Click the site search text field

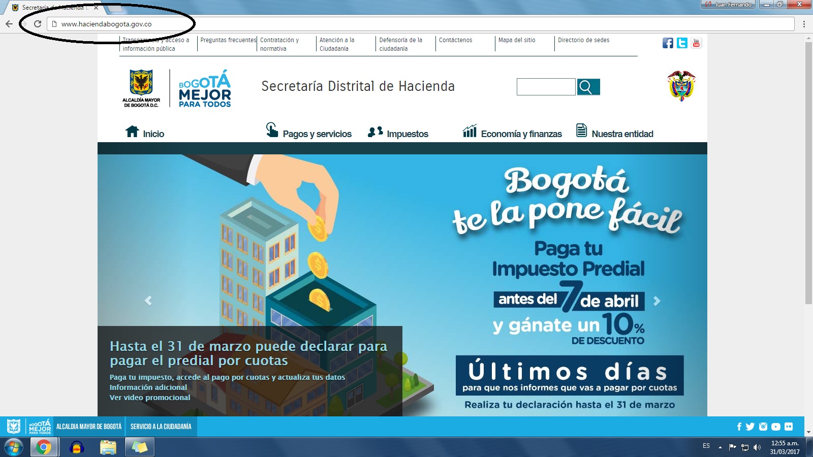(x=546, y=87)
